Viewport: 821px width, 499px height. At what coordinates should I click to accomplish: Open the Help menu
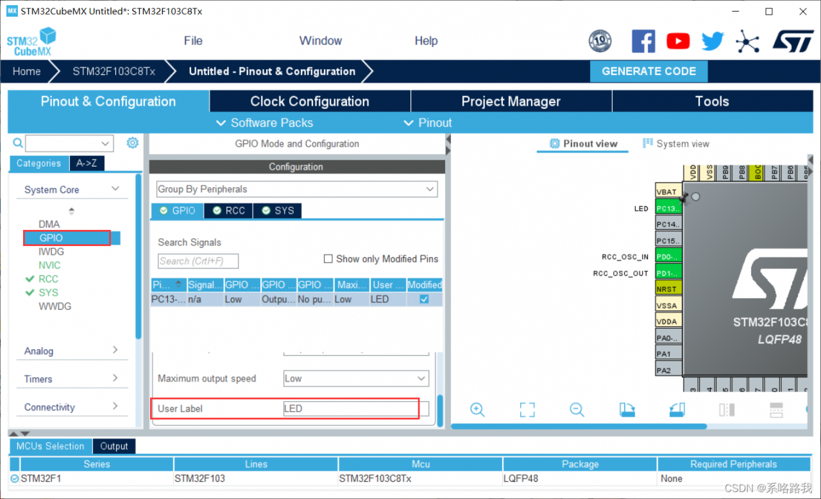point(426,41)
